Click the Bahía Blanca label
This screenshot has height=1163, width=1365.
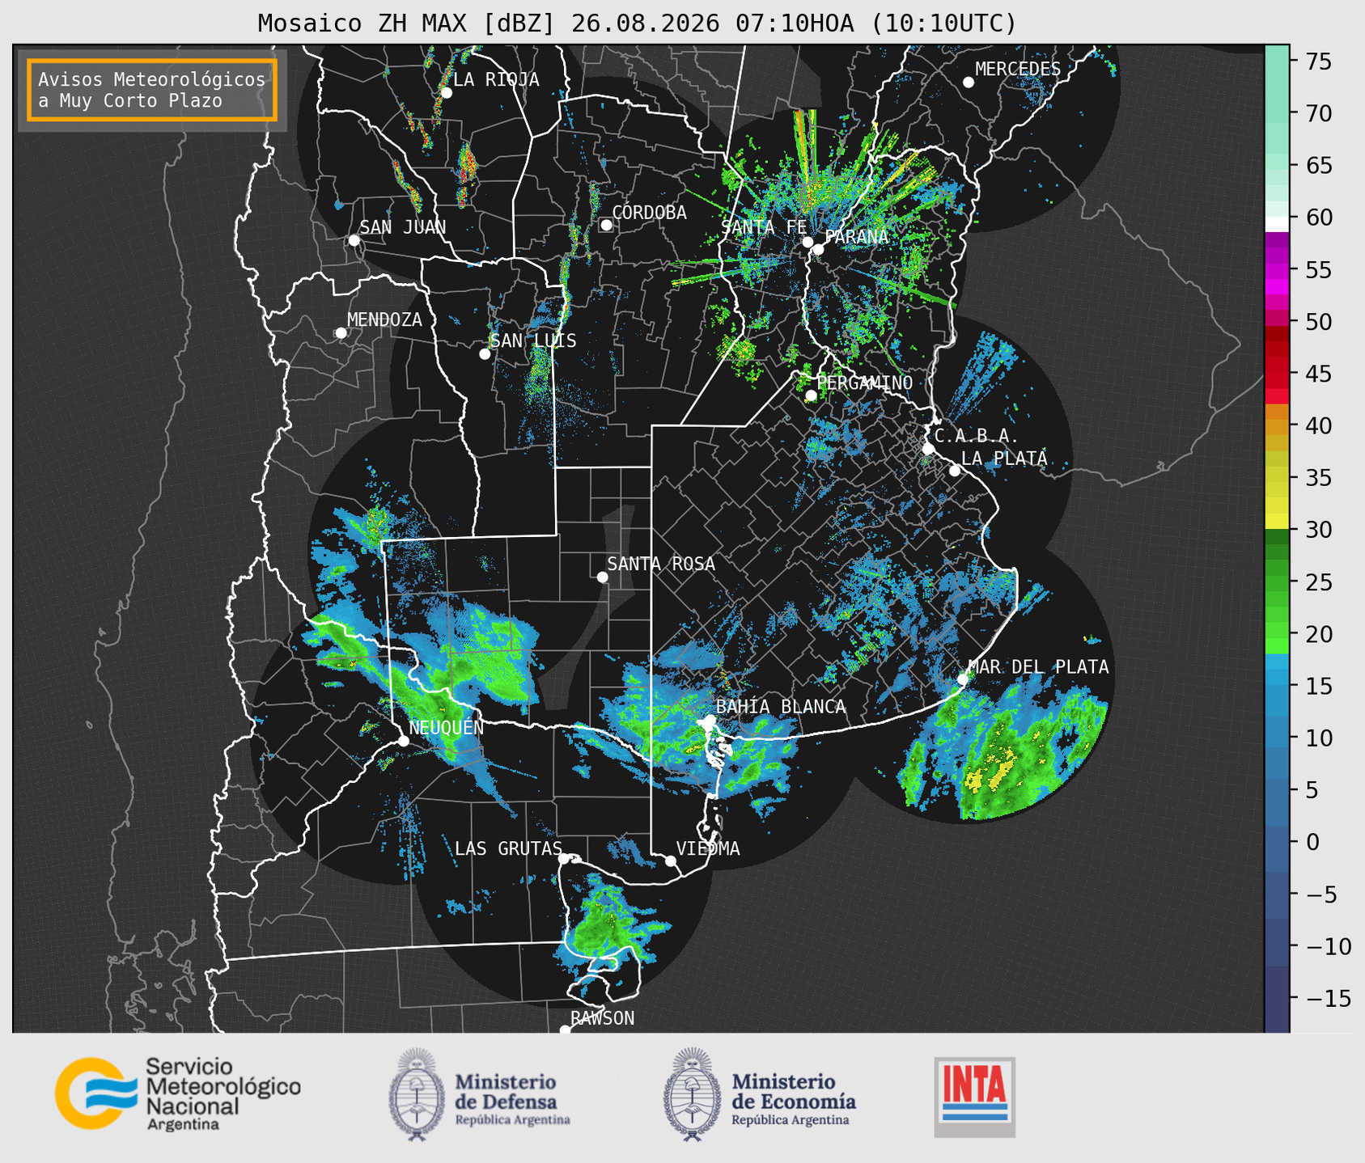click(x=781, y=707)
